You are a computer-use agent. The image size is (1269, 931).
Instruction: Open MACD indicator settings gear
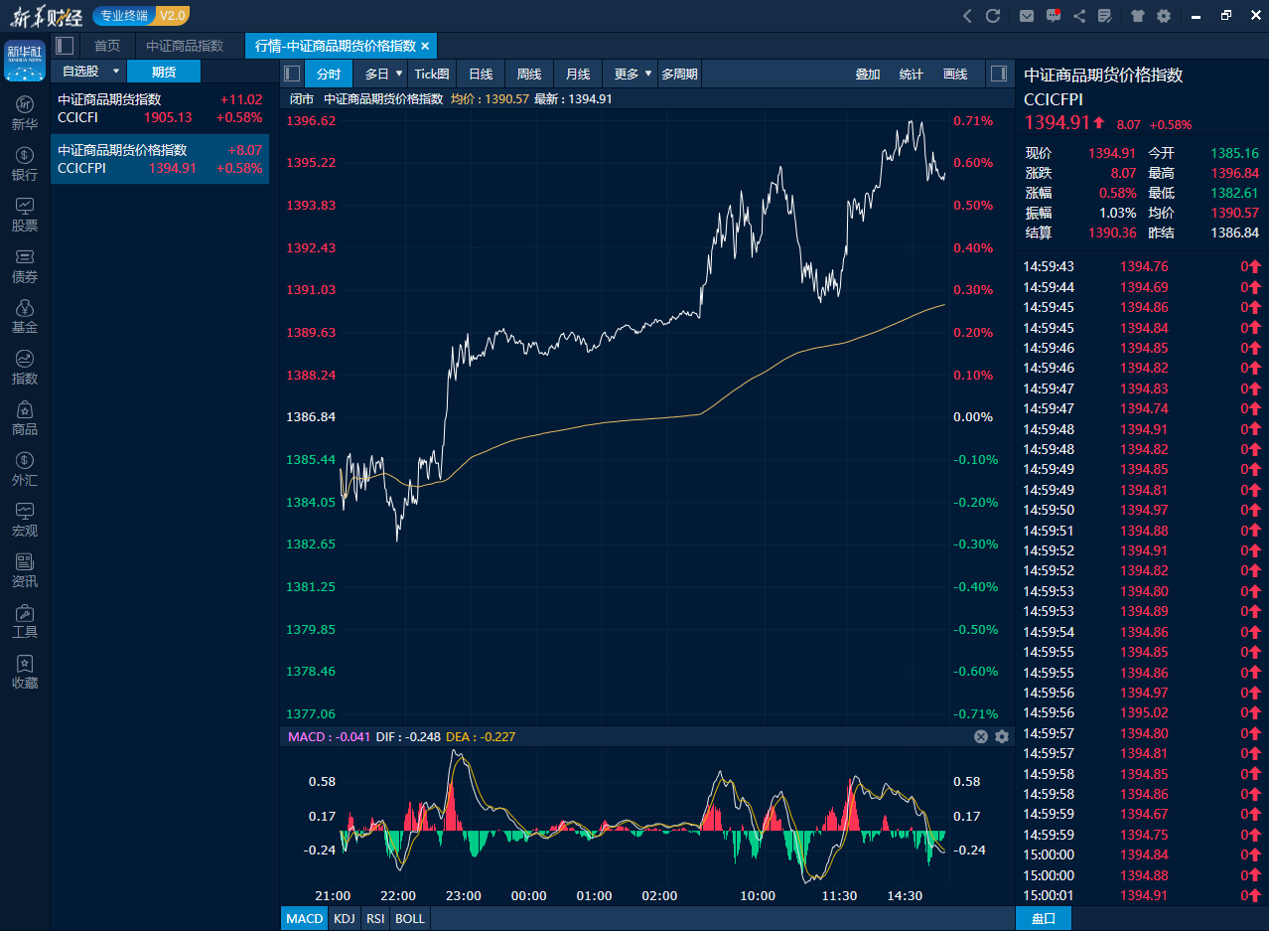coord(1001,736)
